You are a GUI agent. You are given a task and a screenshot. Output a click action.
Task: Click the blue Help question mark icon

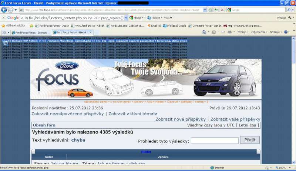pos(285,32)
